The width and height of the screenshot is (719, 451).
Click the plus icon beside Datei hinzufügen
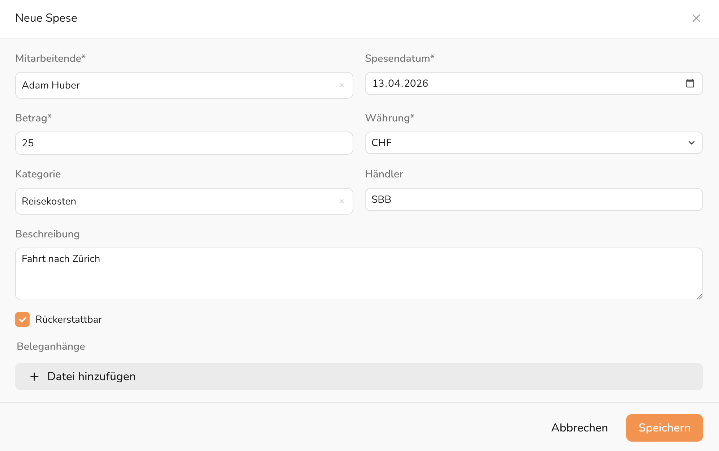(34, 377)
